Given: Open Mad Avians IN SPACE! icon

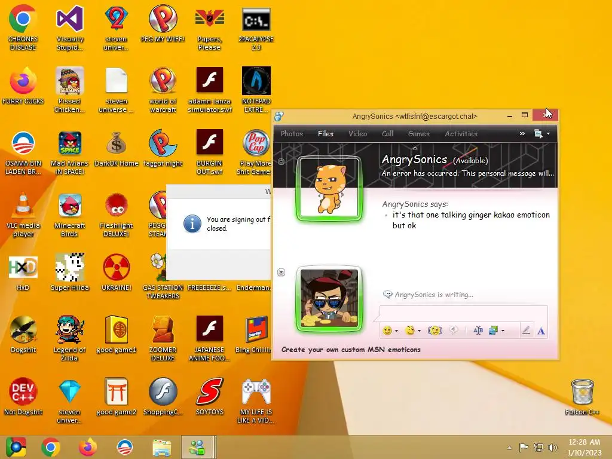Looking at the screenshot, I should [69, 152].
